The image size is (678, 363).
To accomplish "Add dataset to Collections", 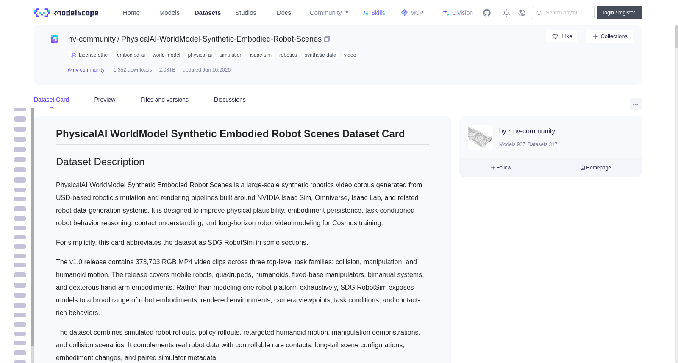I will tap(609, 36).
